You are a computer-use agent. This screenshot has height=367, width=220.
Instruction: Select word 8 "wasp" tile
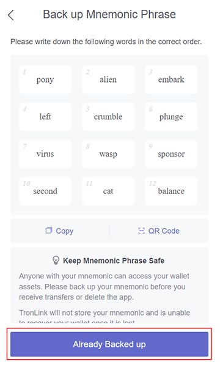[108, 154]
